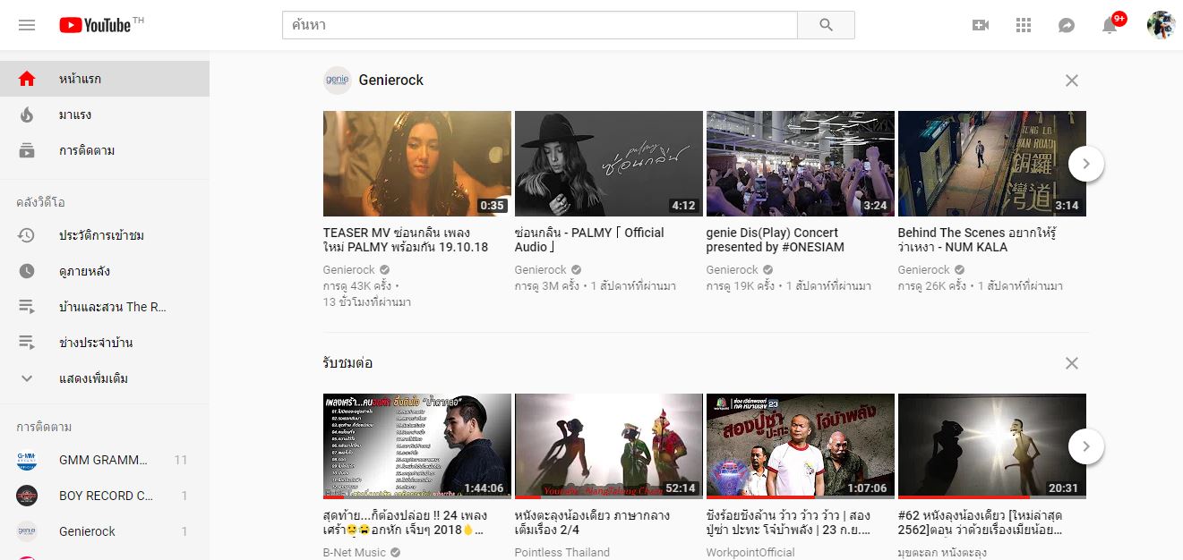Open ดูภายหลัง list
The height and width of the screenshot is (560, 1183).
click(105, 271)
